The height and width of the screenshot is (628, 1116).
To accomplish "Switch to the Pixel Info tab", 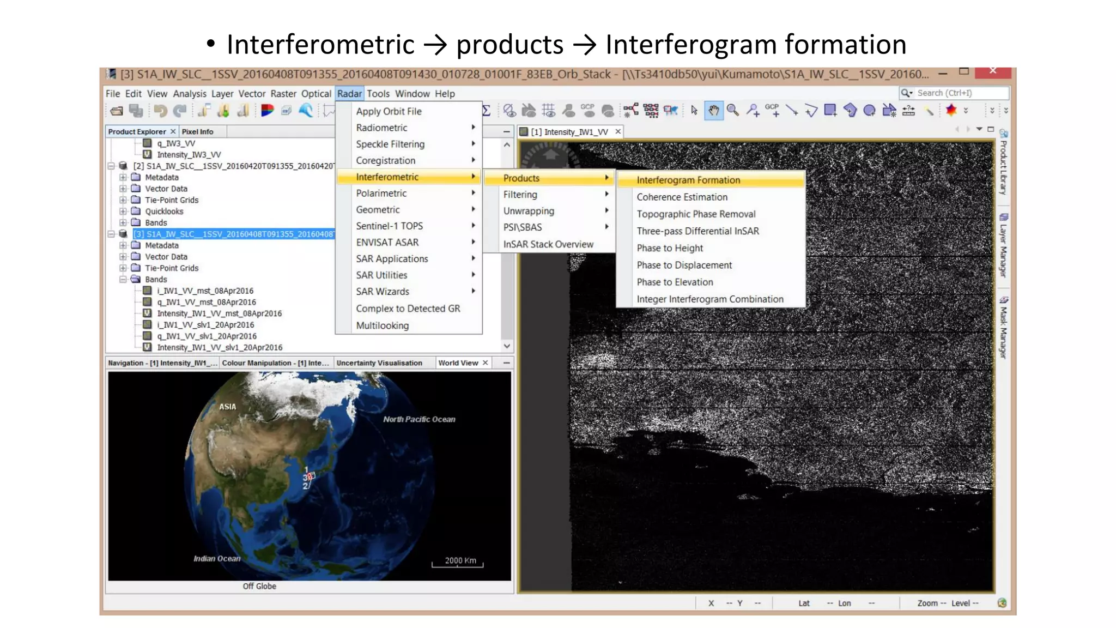I will pos(197,131).
